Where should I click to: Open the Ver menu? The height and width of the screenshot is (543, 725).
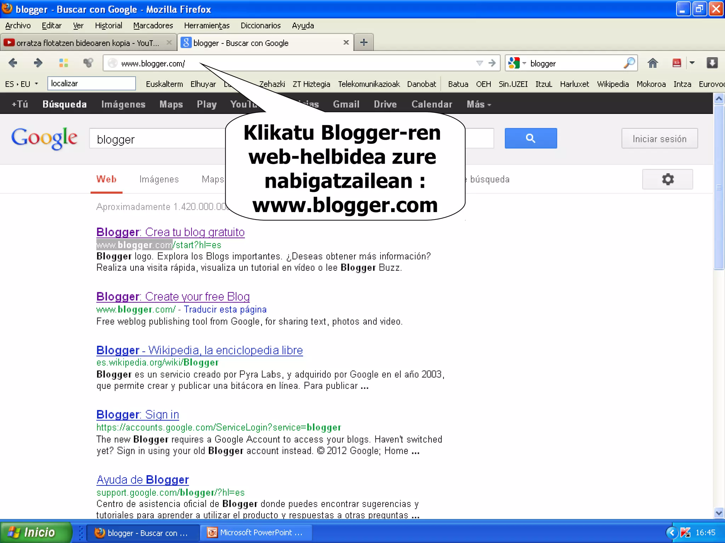tap(78, 25)
